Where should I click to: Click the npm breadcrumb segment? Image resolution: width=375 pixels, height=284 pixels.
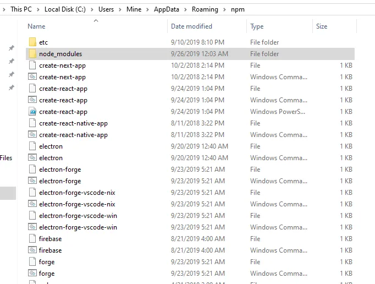tap(238, 9)
